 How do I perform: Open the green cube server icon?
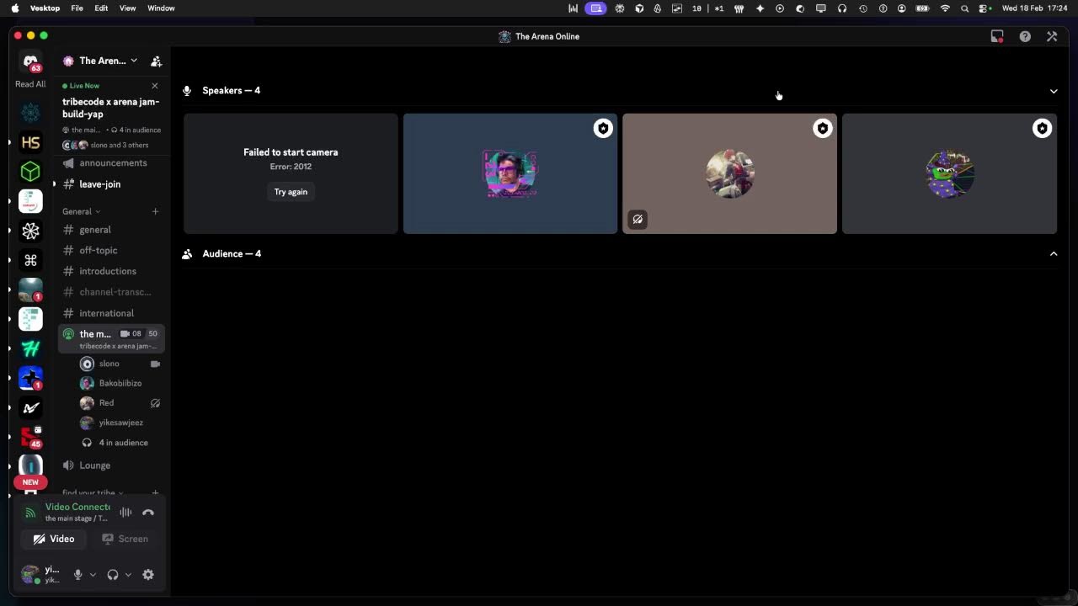point(30,172)
